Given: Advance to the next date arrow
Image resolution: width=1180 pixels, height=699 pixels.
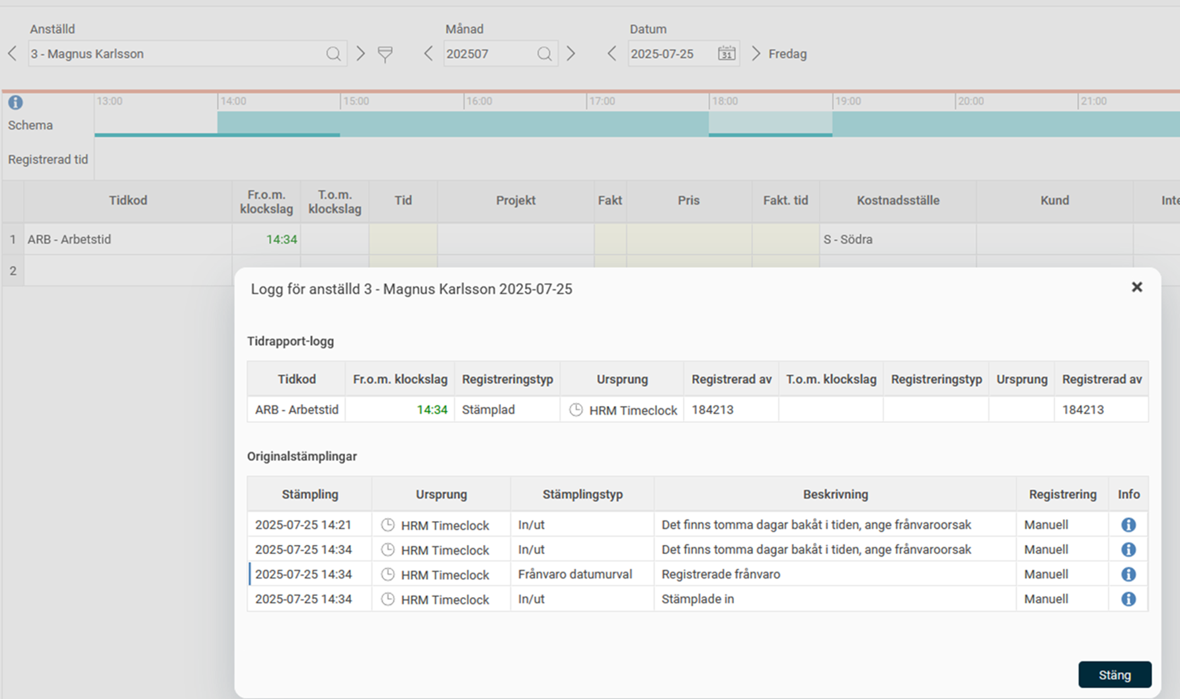Looking at the screenshot, I should 756,54.
